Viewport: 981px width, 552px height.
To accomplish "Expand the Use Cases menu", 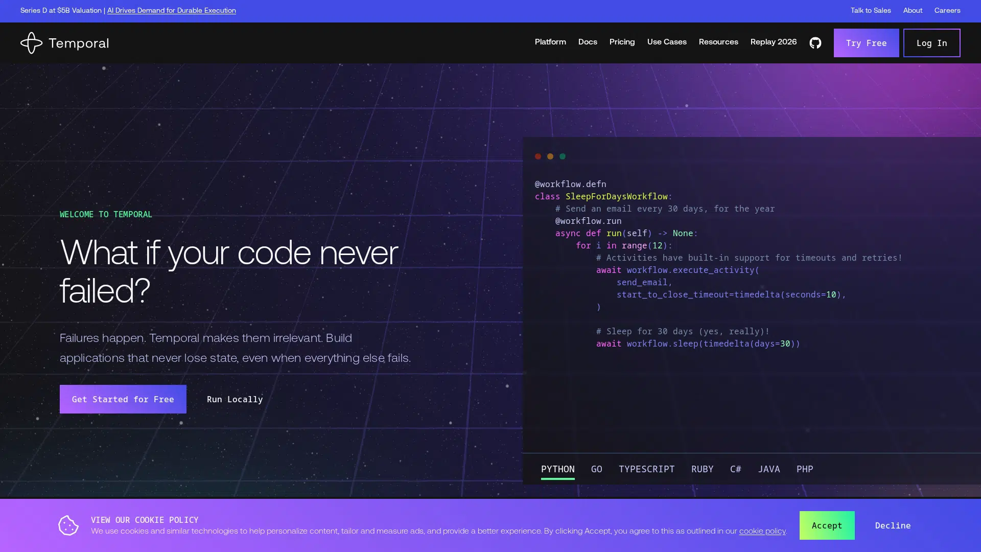I will (666, 42).
